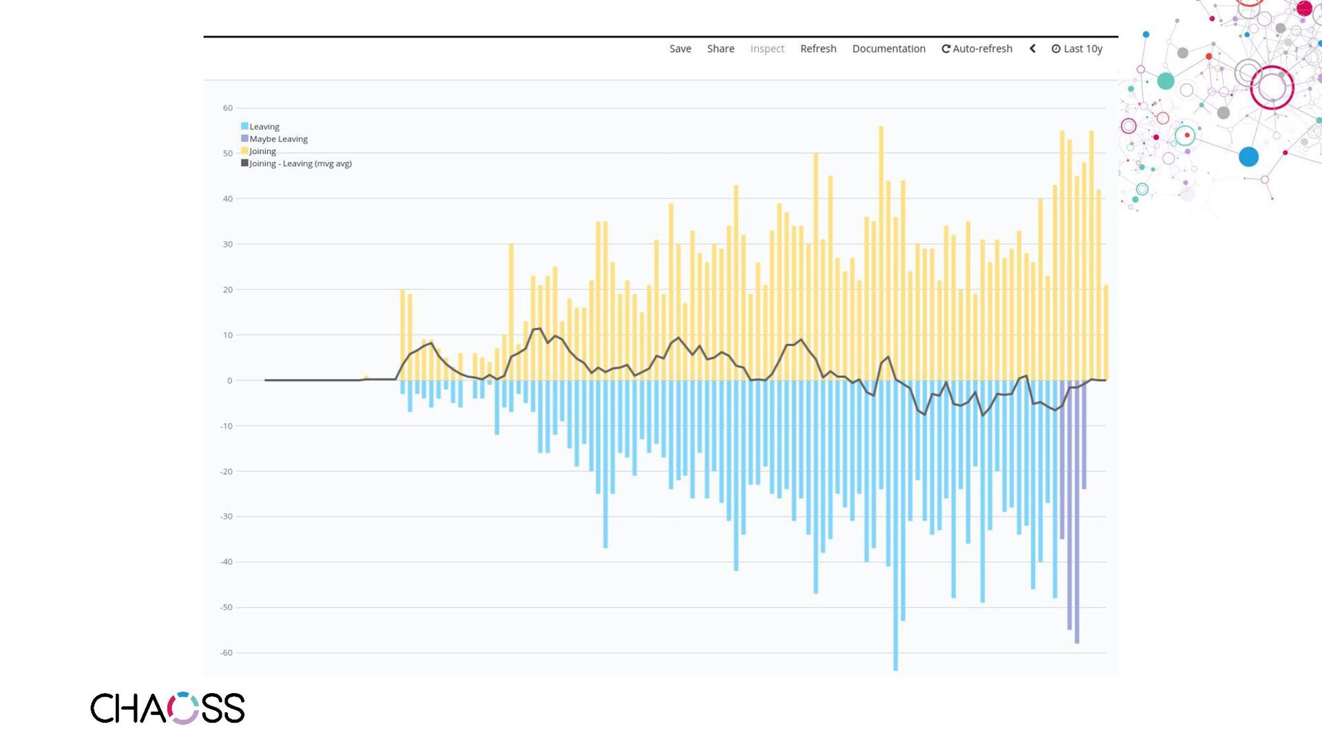This screenshot has width=1322, height=744.
Task: Toggle the Maybe Leaving legend label
Action: [278, 139]
